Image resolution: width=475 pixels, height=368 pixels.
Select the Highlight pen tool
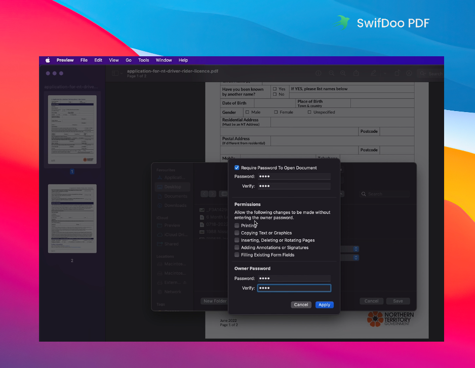(x=374, y=73)
